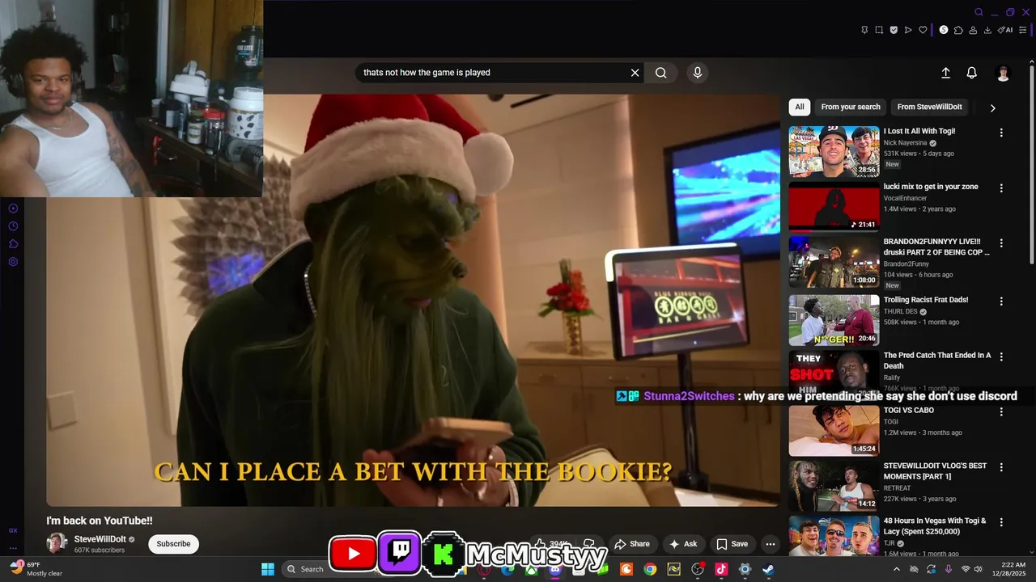Select the All filter chip
Viewport: 1036px width, 582px height.
800,107
